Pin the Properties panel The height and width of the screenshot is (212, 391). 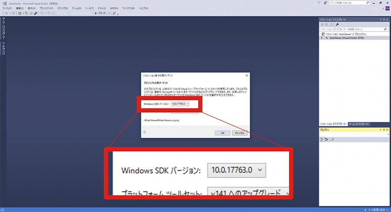384,130
